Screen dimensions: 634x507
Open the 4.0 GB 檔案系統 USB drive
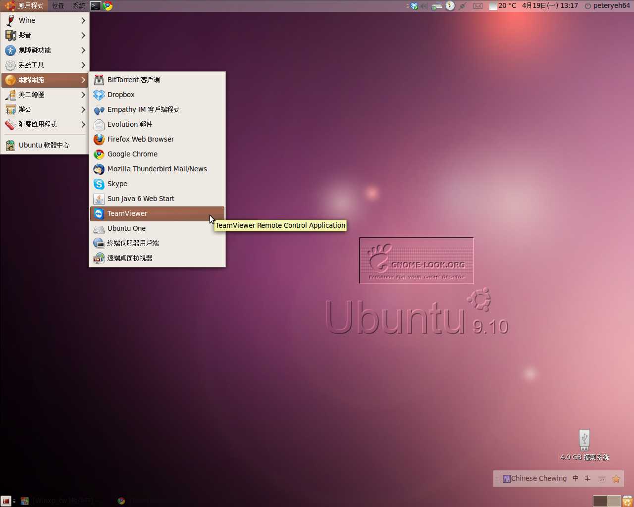click(584, 445)
